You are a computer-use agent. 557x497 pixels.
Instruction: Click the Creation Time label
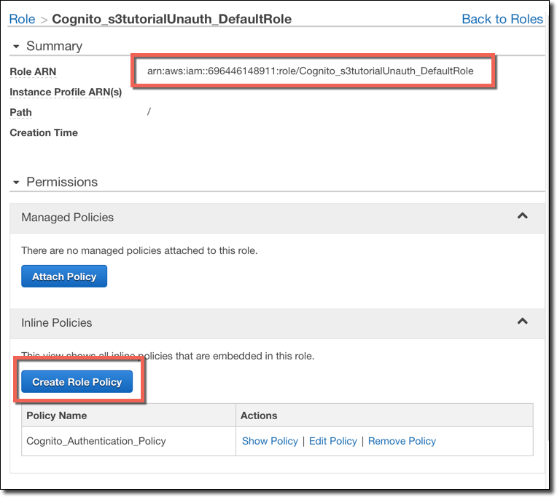(44, 132)
